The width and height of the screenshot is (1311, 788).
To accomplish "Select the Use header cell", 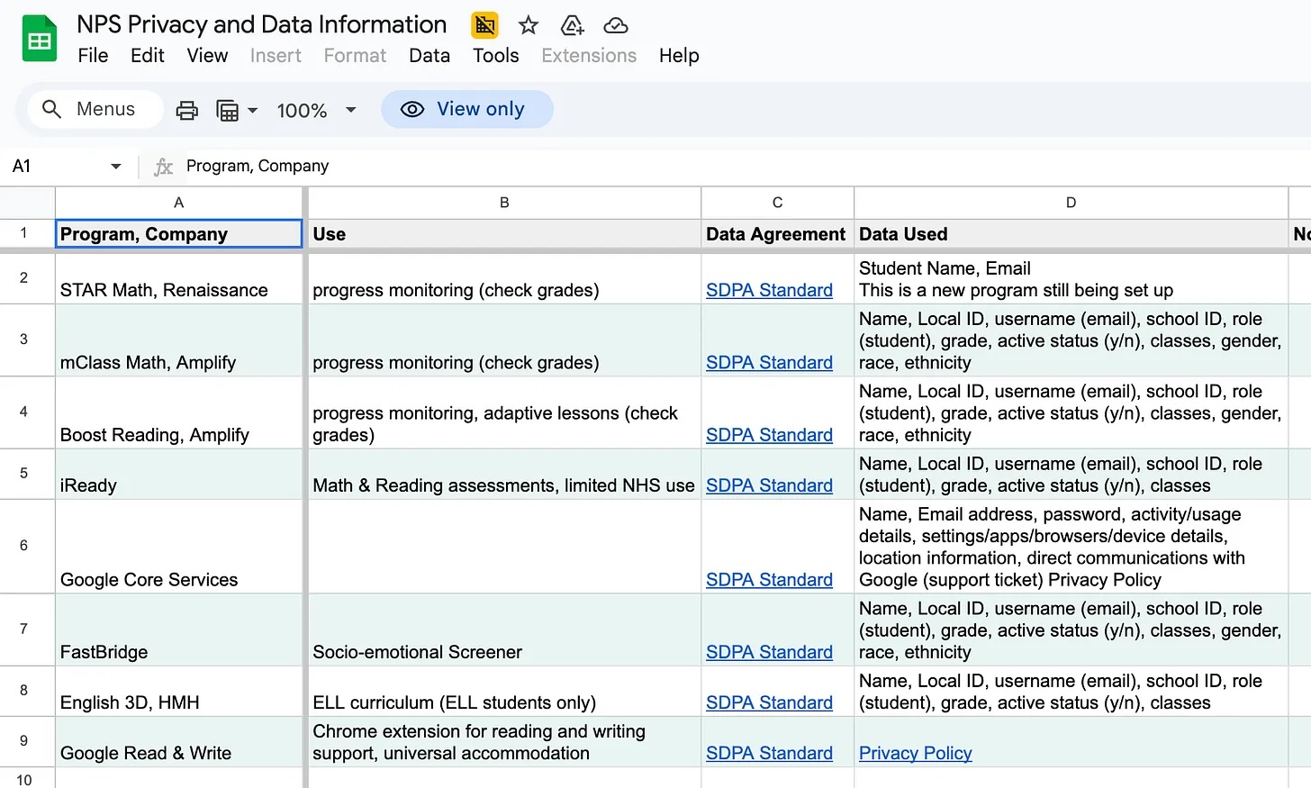I will (504, 233).
